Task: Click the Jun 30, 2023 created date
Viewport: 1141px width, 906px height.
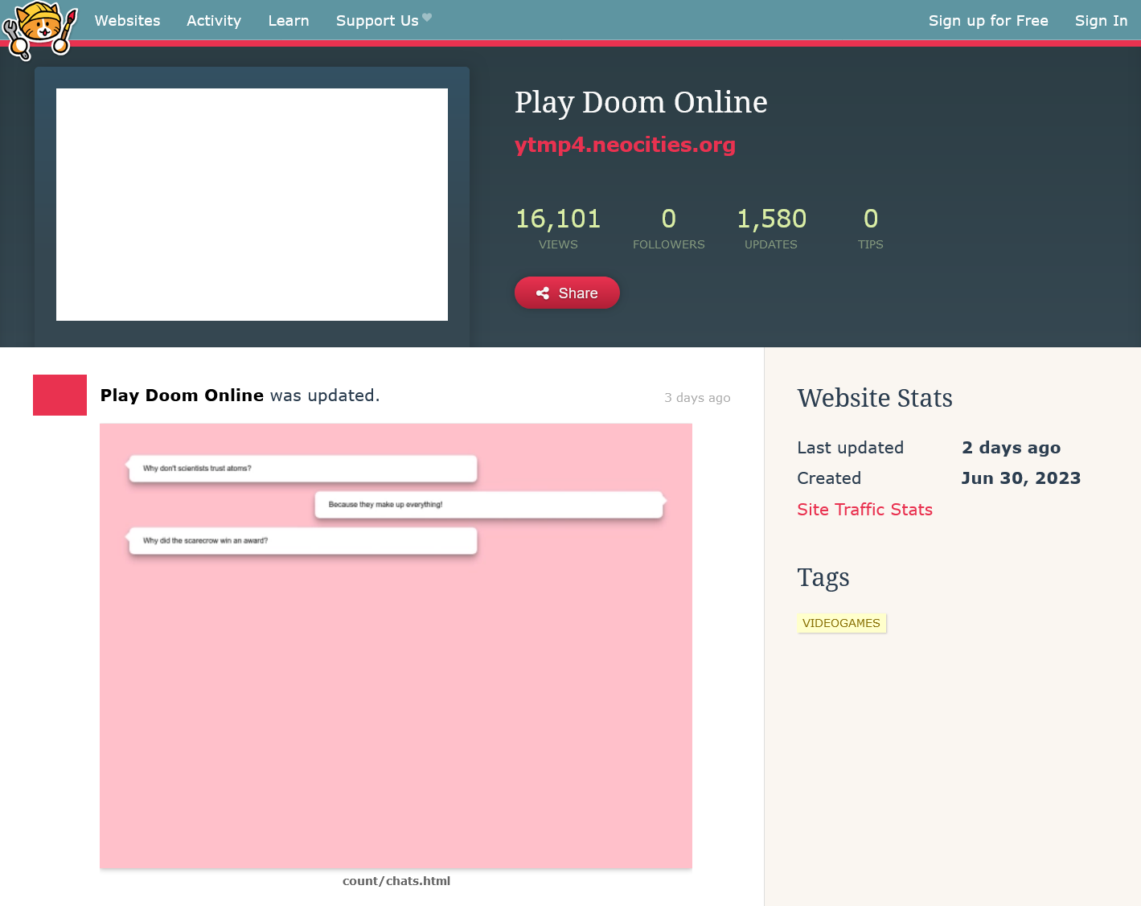Action: pyautogui.click(x=1021, y=478)
